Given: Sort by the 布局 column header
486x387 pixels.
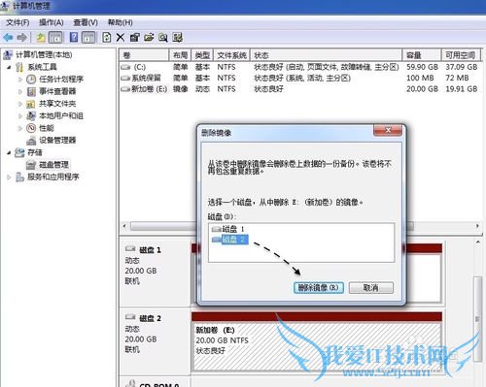Looking at the screenshot, I should click(181, 55).
